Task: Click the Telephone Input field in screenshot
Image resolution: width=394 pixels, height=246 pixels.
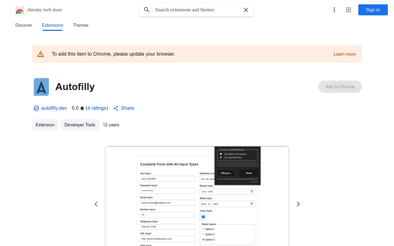Action: (168, 227)
